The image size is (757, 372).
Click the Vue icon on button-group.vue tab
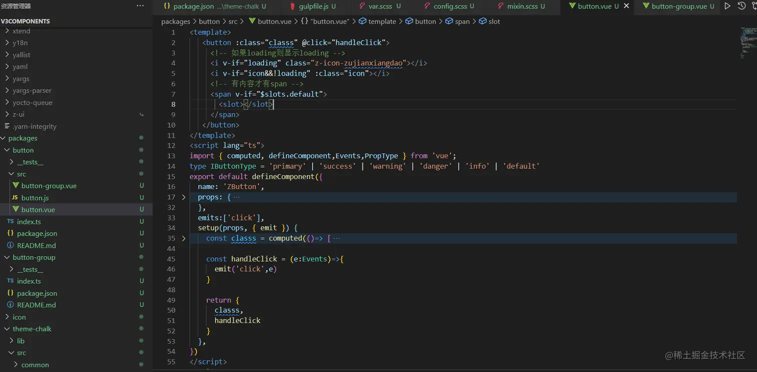[x=646, y=6]
